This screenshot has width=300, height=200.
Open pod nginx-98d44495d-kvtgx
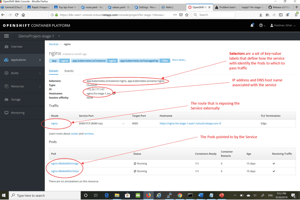(64, 163)
